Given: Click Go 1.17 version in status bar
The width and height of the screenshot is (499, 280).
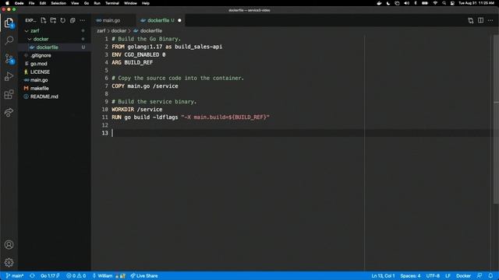Looking at the screenshot, I should (x=50, y=276).
